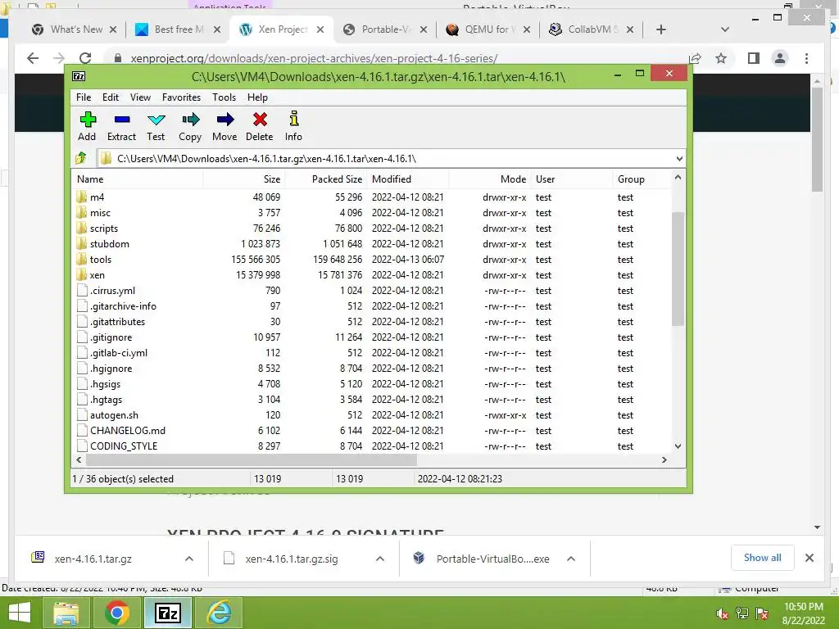Select the Copy toolbar icon
This screenshot has width=839, height=629.
tap(190, 120)
